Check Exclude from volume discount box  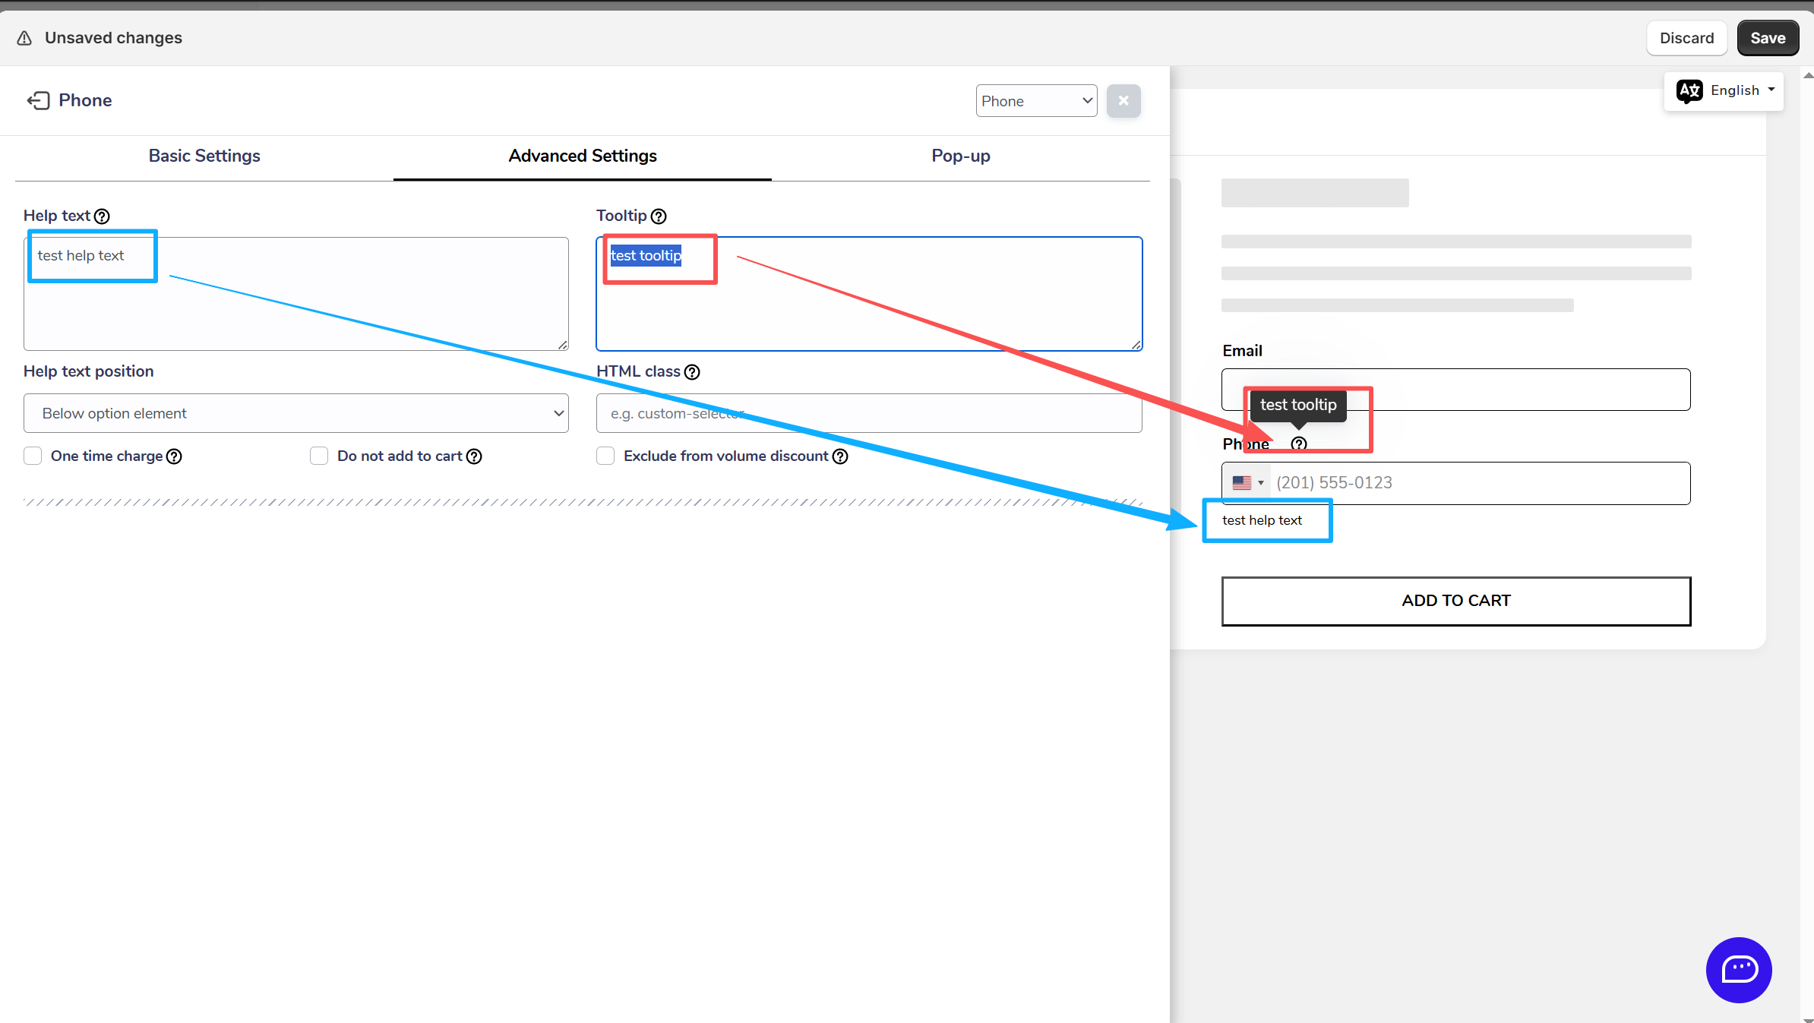tap(605, 456)
